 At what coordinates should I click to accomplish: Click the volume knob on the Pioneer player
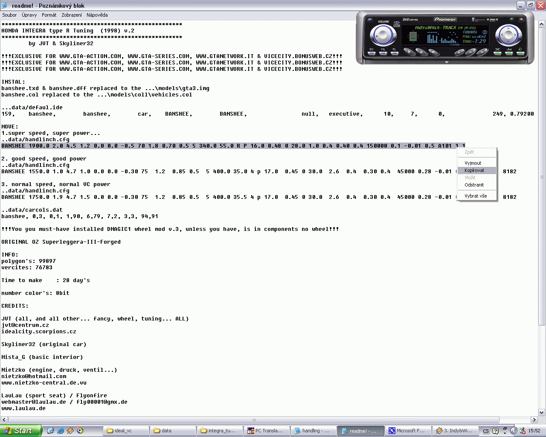coord(383,35)
